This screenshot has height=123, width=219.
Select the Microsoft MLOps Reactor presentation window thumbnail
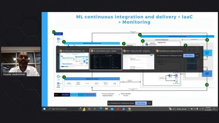[74, 61]
